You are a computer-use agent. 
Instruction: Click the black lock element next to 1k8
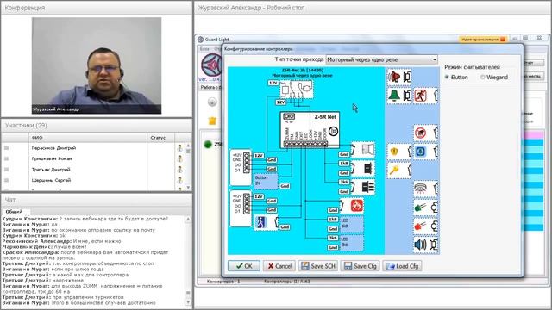tap(363, 169)
